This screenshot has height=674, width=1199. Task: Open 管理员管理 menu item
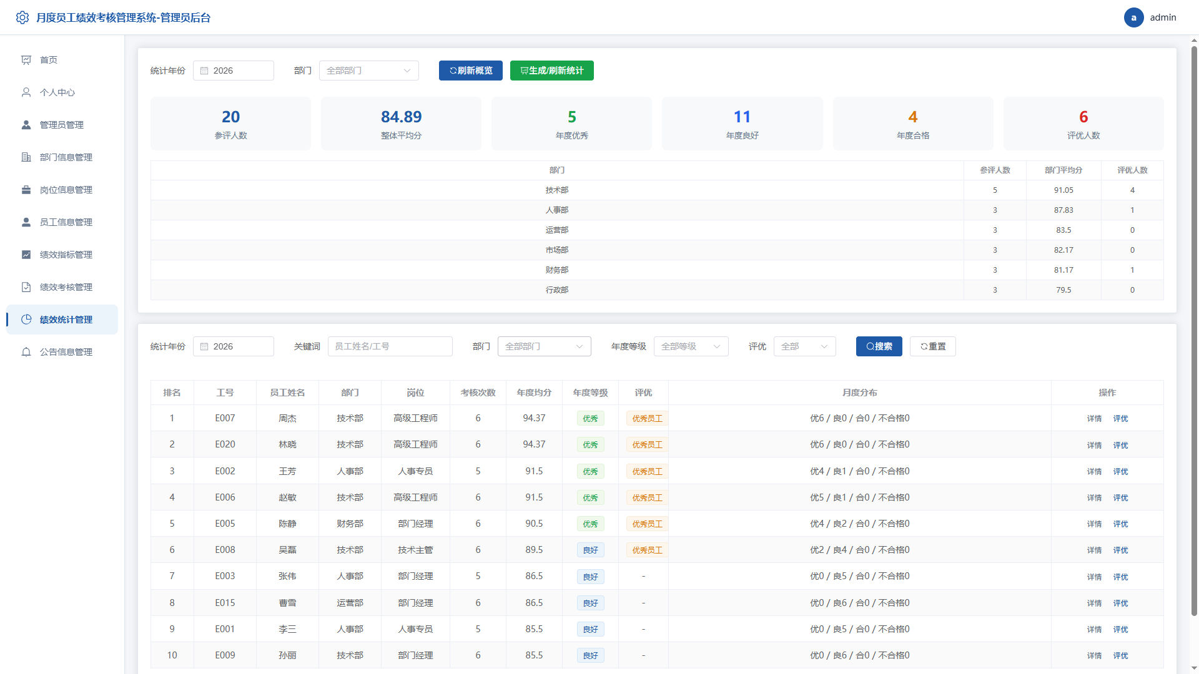62,125
